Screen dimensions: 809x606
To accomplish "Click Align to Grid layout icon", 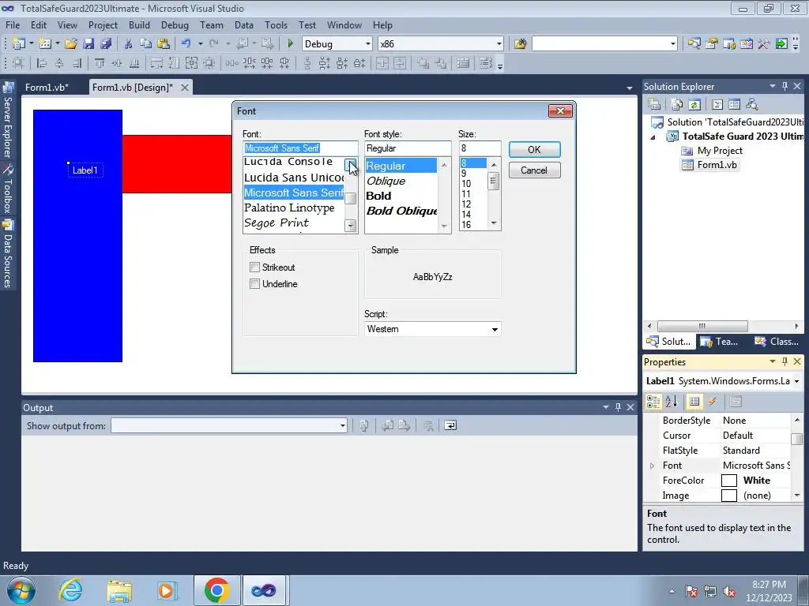I will pyautogui.click(x=19, y=63).
